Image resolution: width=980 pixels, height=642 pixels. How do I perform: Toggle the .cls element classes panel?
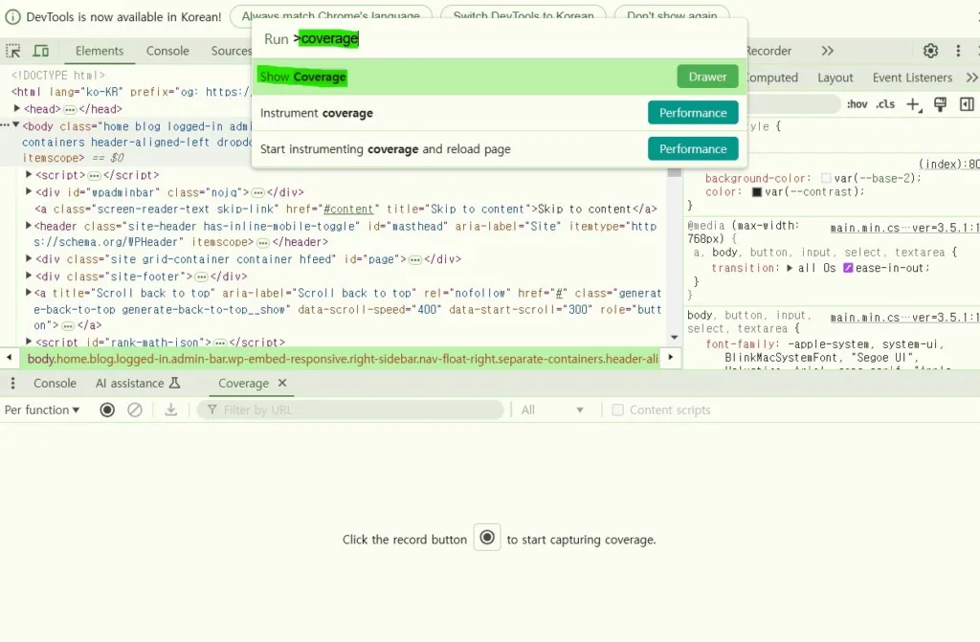click(x=885, y=104)
